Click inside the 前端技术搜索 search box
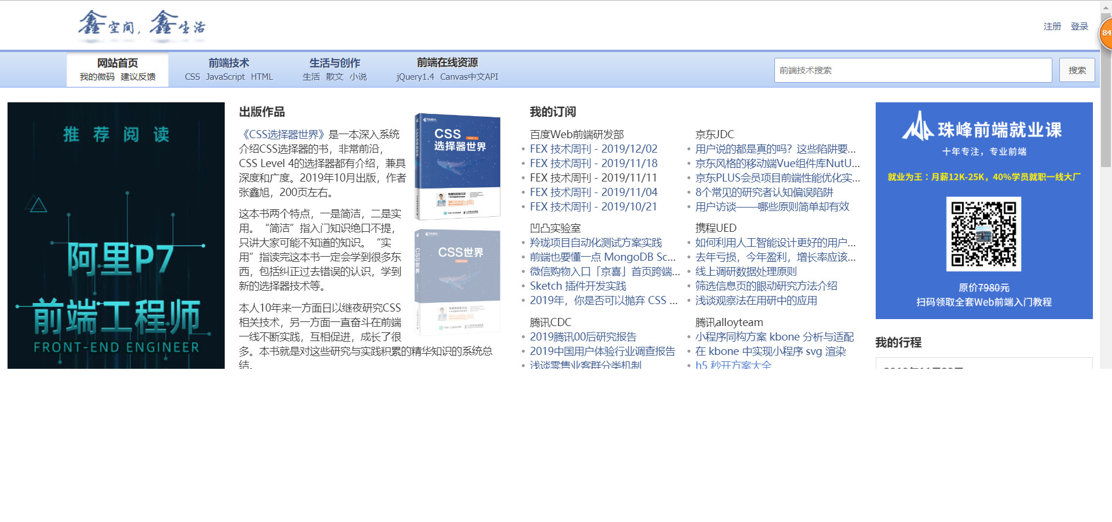 point(913,70)
